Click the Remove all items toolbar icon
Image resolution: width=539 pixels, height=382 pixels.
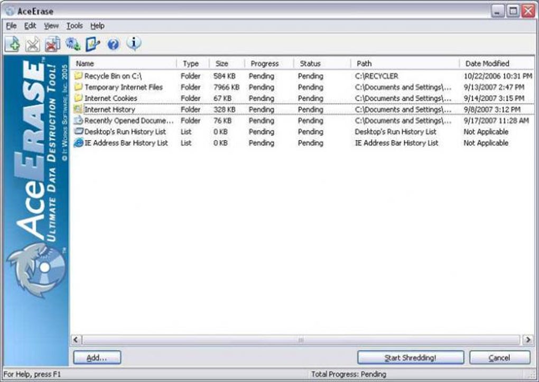pyautogui.click(x=53, y=45)
